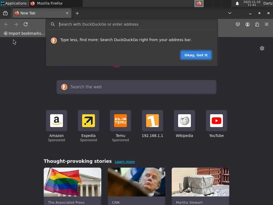This screenshot has width=273, height=205.
Task: Open the Martha Stewart story thumbnail
Action: click(x=200, y=182)
